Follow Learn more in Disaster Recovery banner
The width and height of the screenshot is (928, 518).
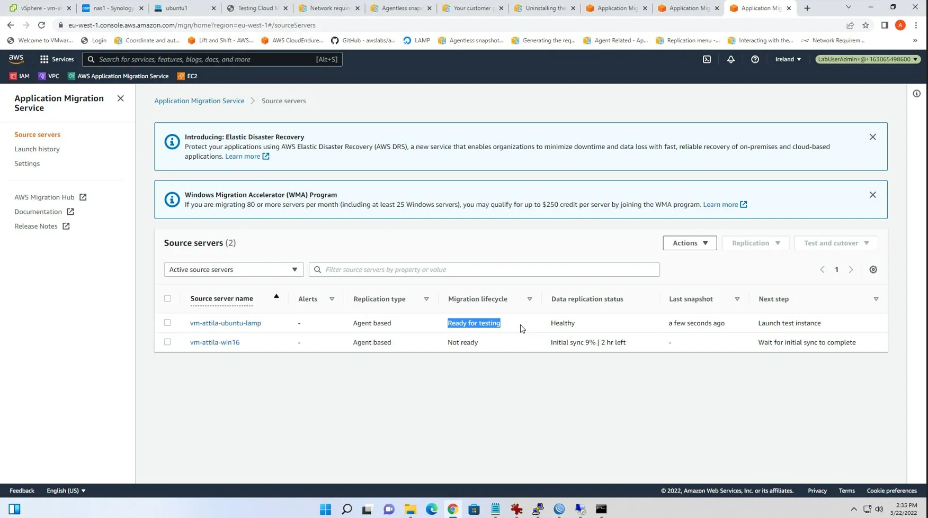pyautogui.click(x=247, y=156)
